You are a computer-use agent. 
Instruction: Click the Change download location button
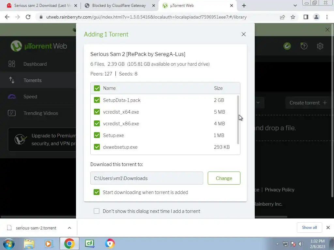pos(224,178)
